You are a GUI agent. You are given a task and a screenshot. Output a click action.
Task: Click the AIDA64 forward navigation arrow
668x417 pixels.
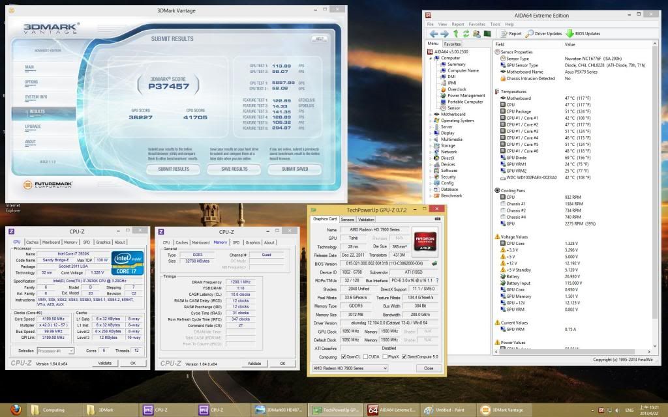(444, 34)
